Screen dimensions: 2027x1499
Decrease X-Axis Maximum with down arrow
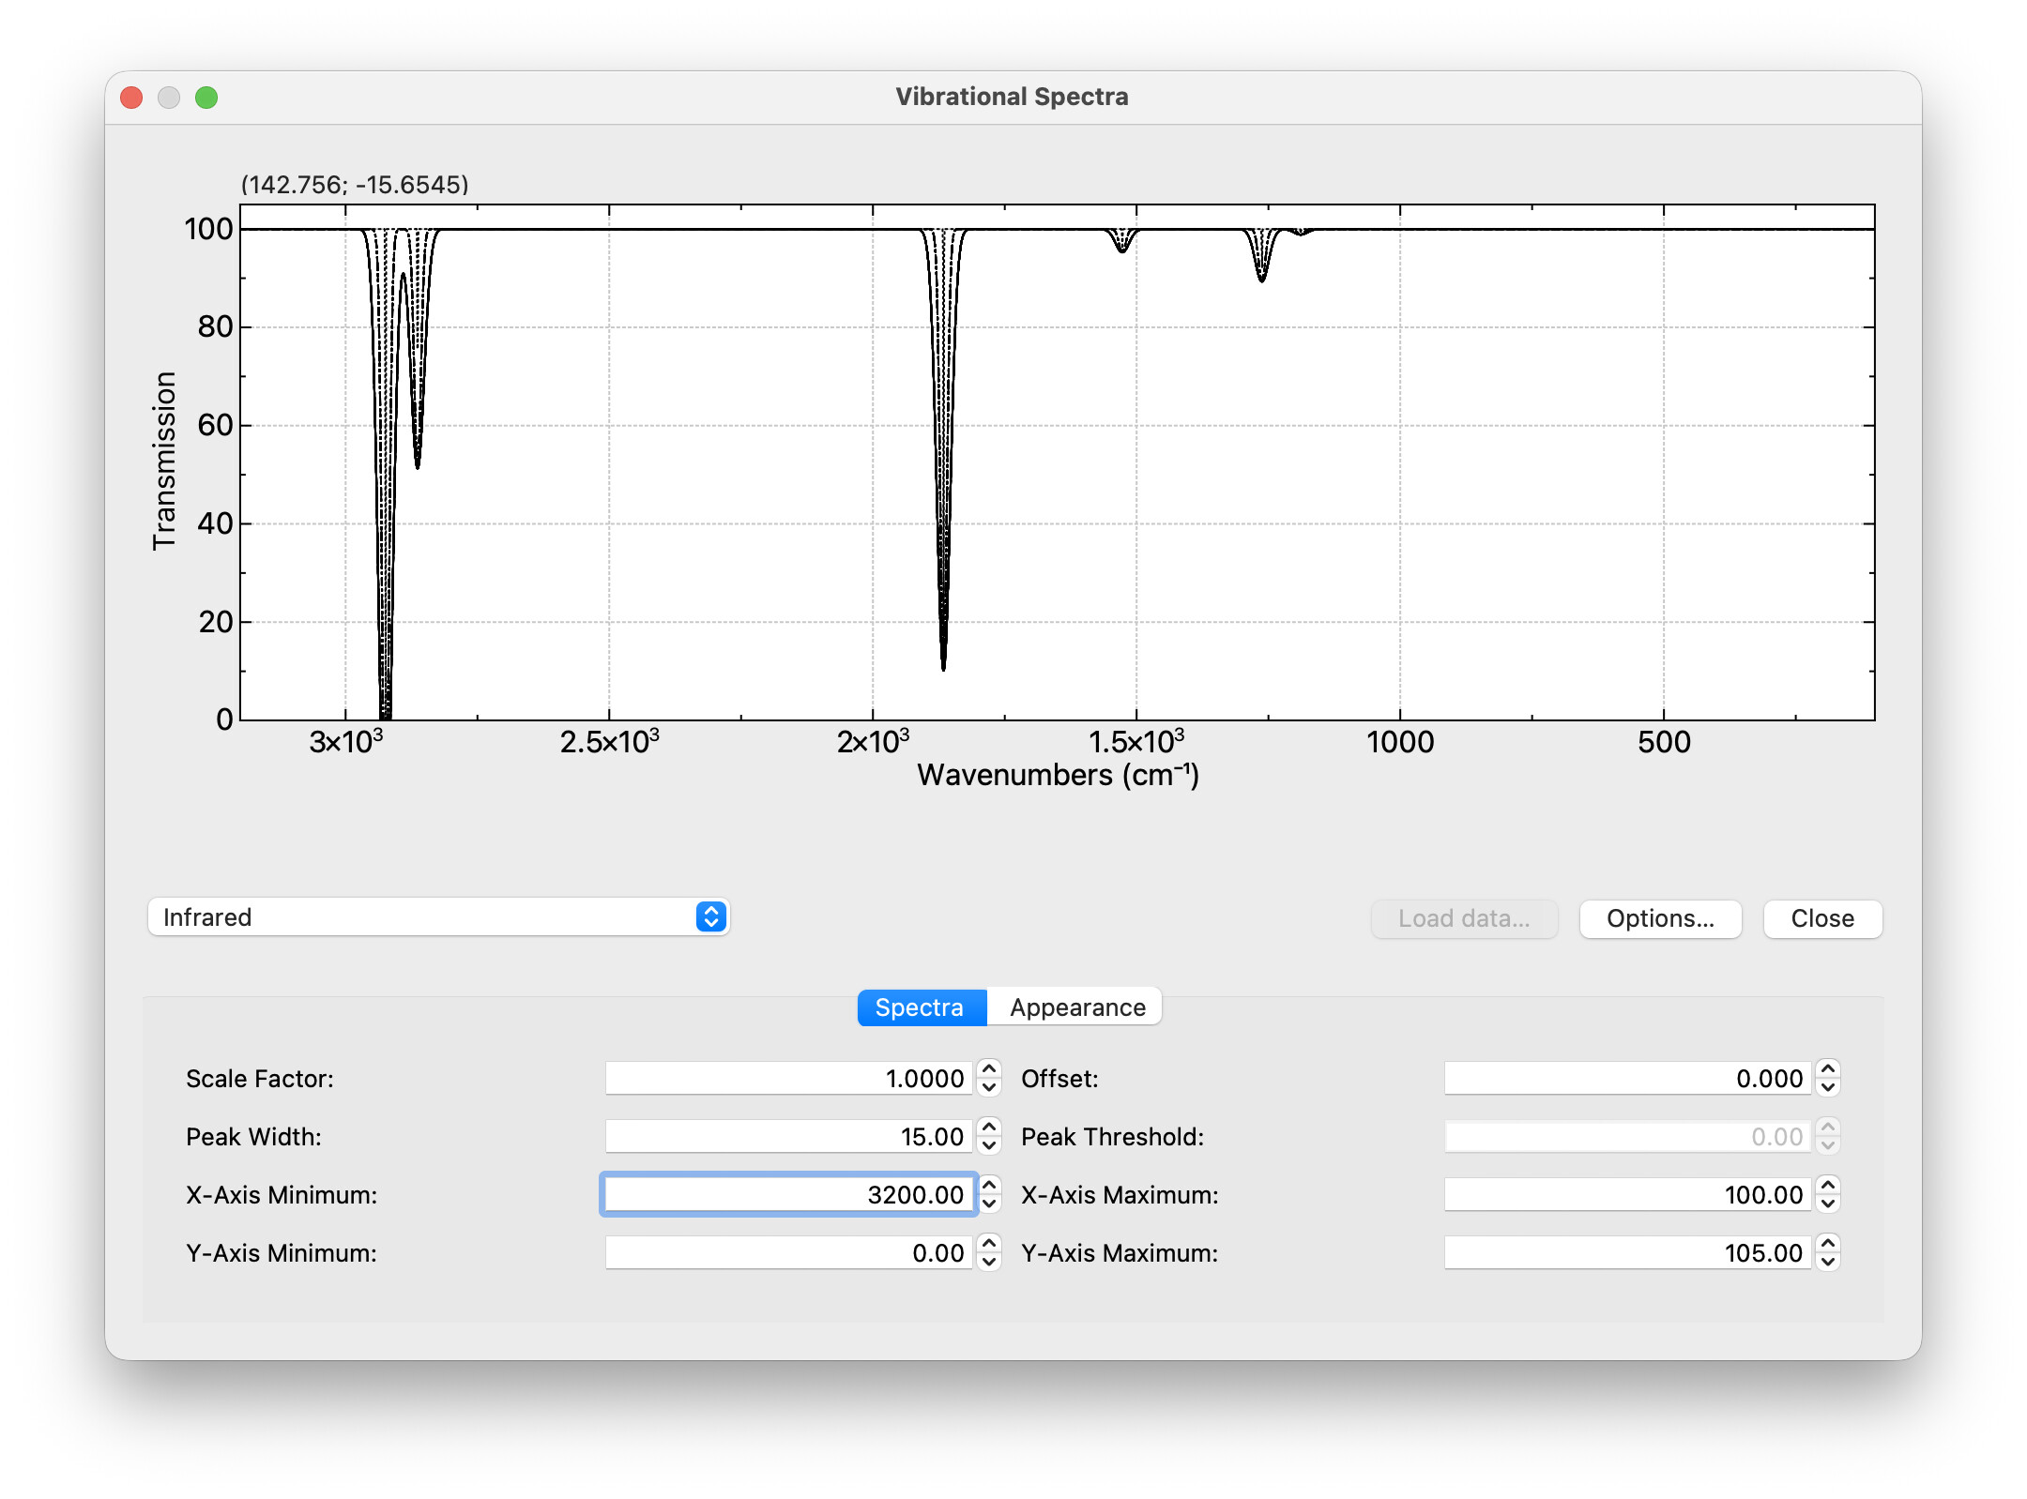pos(1827,1204)
